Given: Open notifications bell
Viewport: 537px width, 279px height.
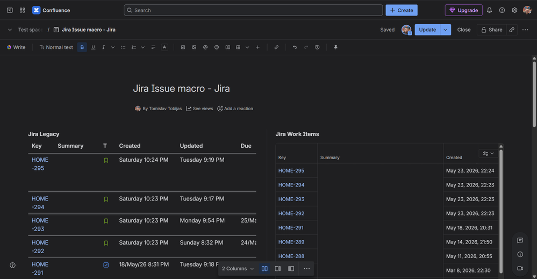Looking at the screenshot, I should click(x=489, y=10).
